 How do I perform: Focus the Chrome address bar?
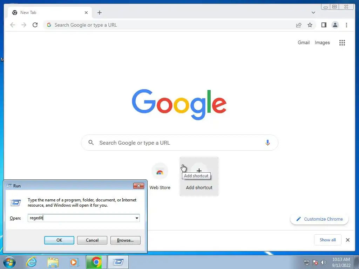point(169,25)
